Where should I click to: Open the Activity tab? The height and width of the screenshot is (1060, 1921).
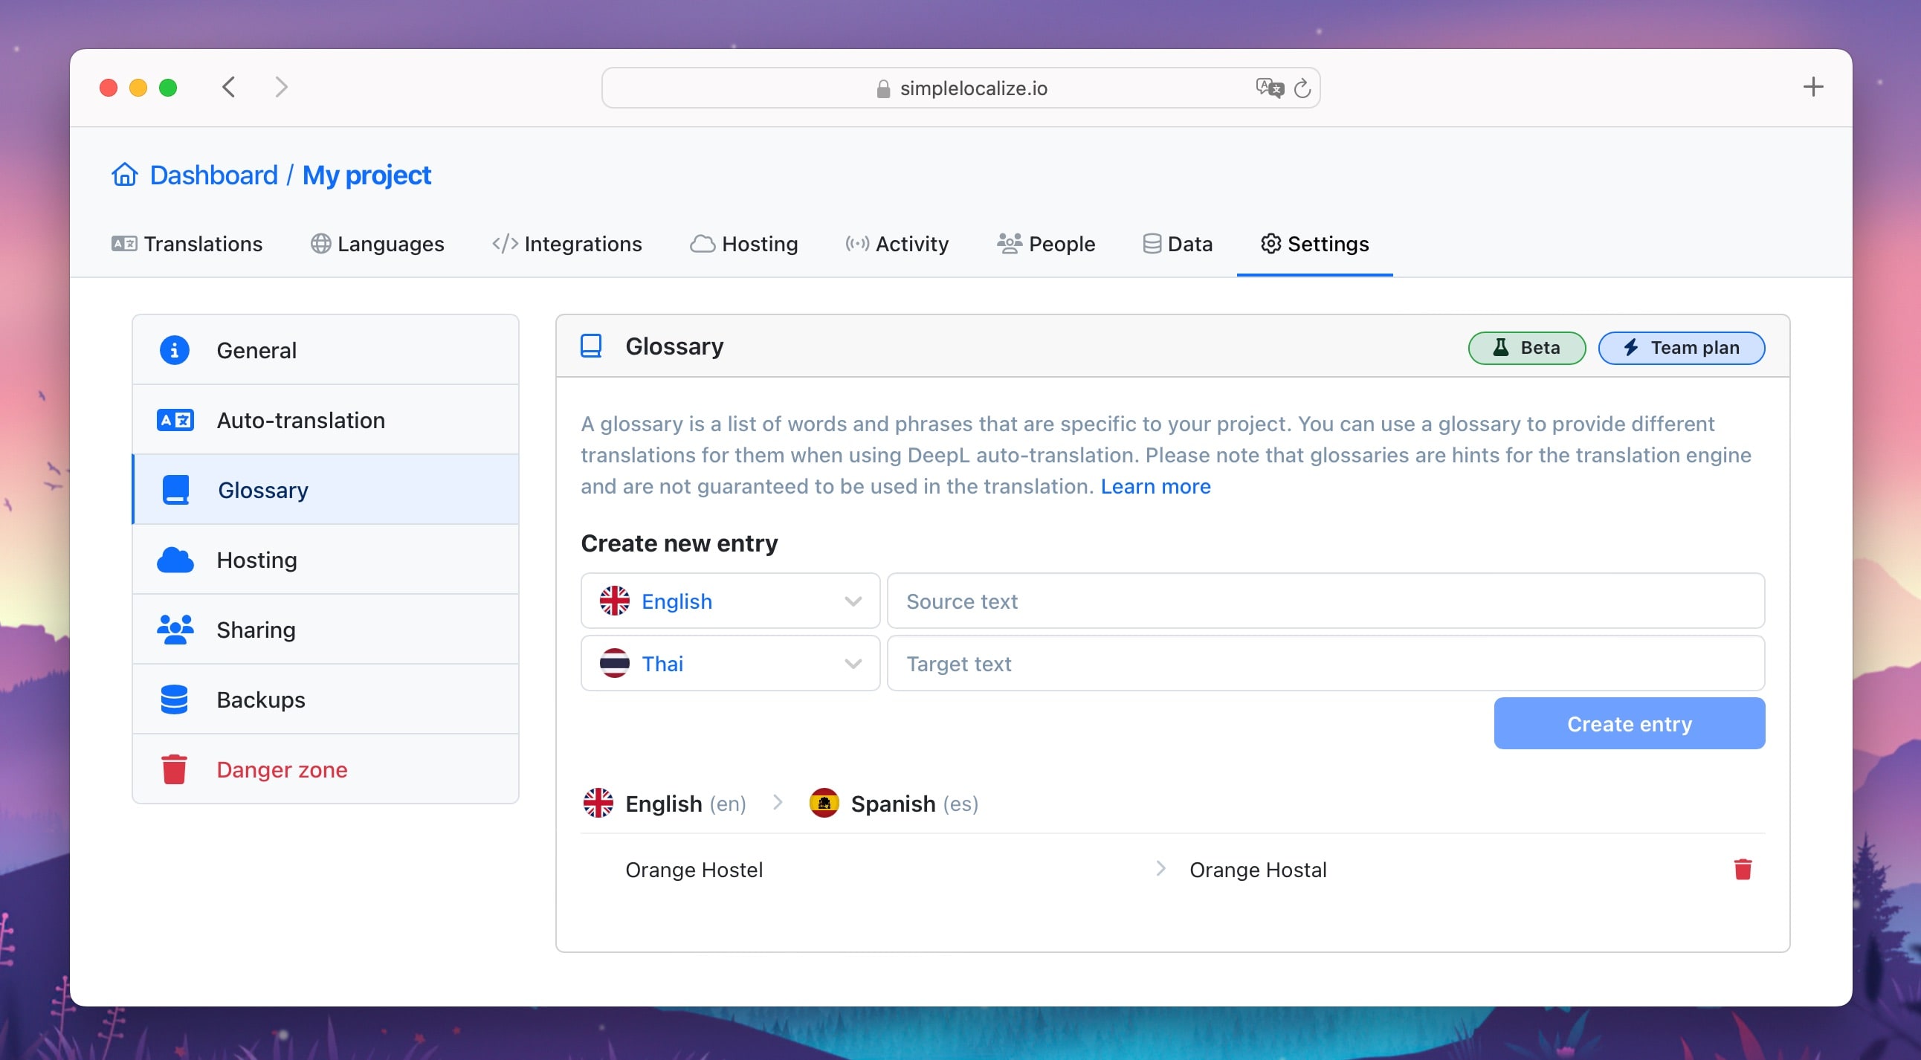pos(897,244)
